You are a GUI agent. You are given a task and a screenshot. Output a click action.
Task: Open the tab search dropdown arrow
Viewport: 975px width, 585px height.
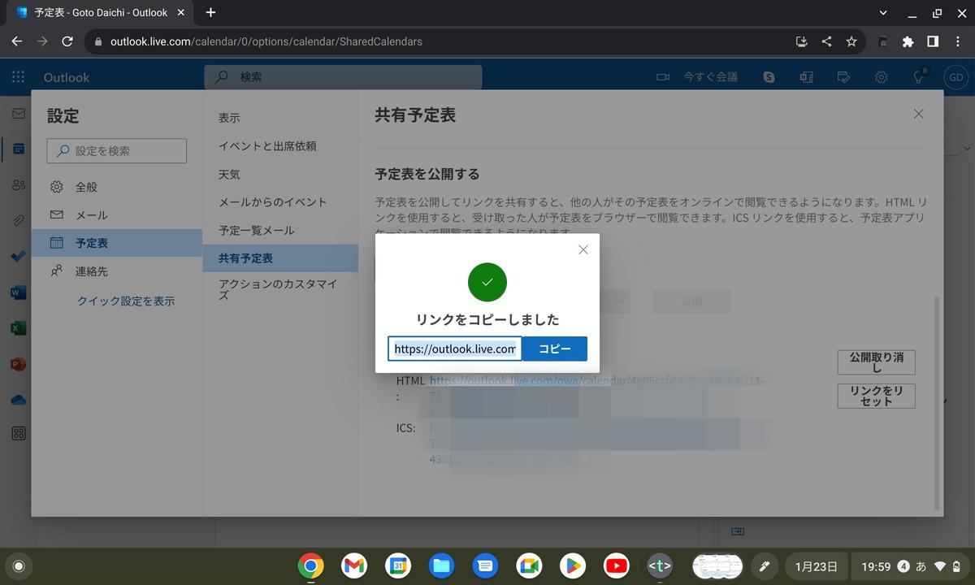(884, 12)
